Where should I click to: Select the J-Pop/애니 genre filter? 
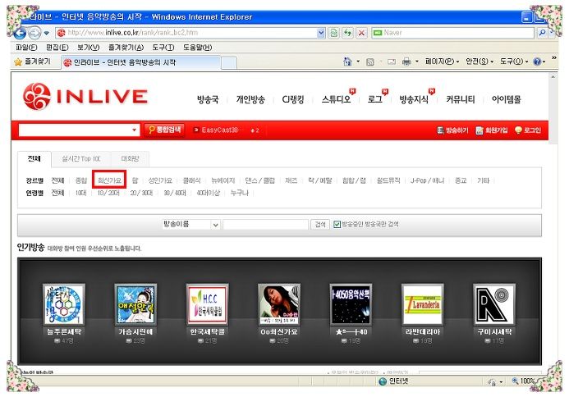(x=428, y=180)
